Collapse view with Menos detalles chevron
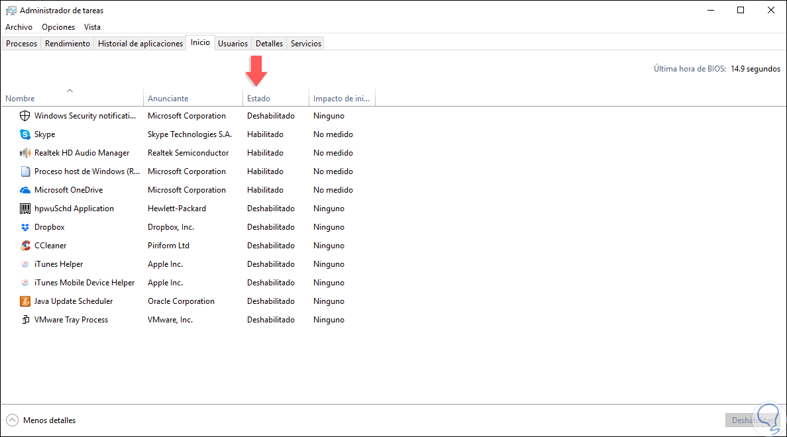 (x=12, y=420)
